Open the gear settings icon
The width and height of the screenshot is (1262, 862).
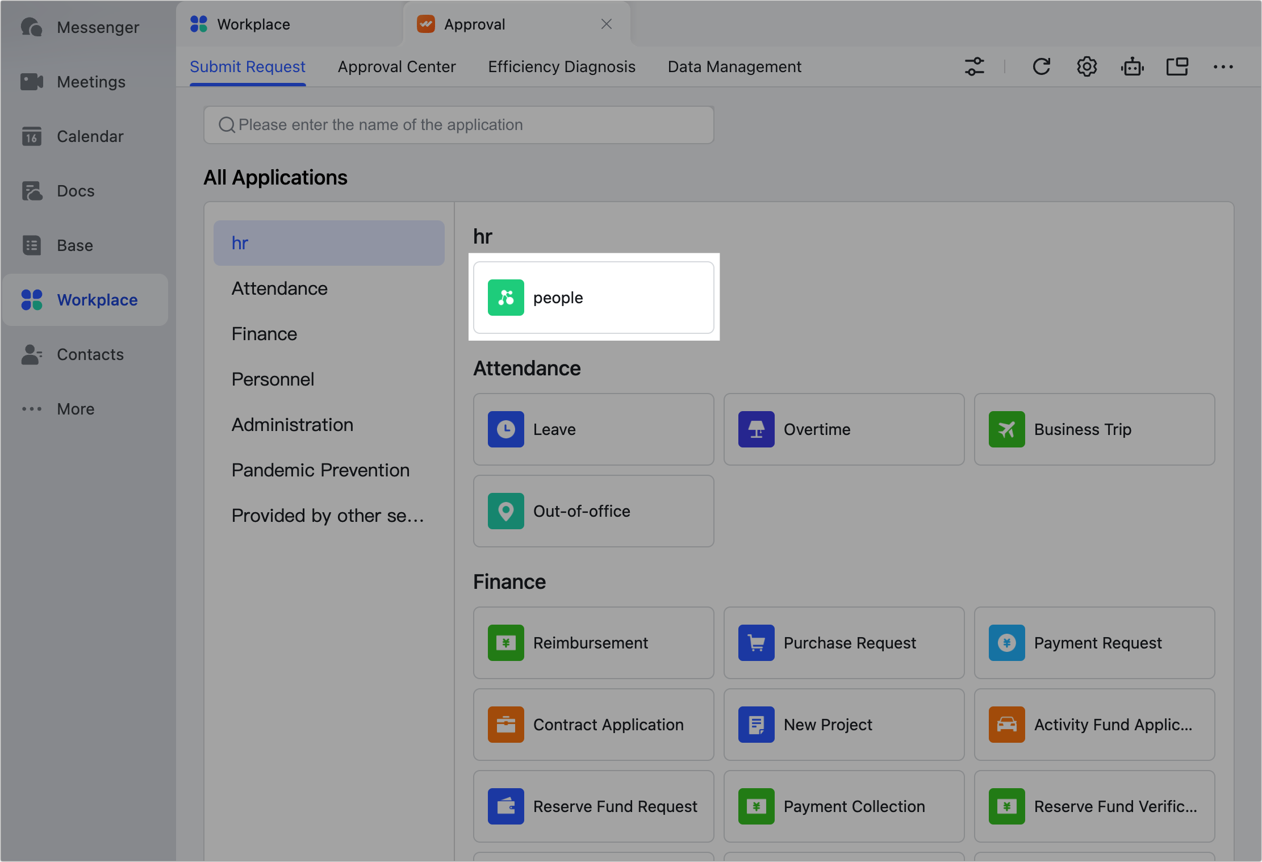tap(1087, 67)
